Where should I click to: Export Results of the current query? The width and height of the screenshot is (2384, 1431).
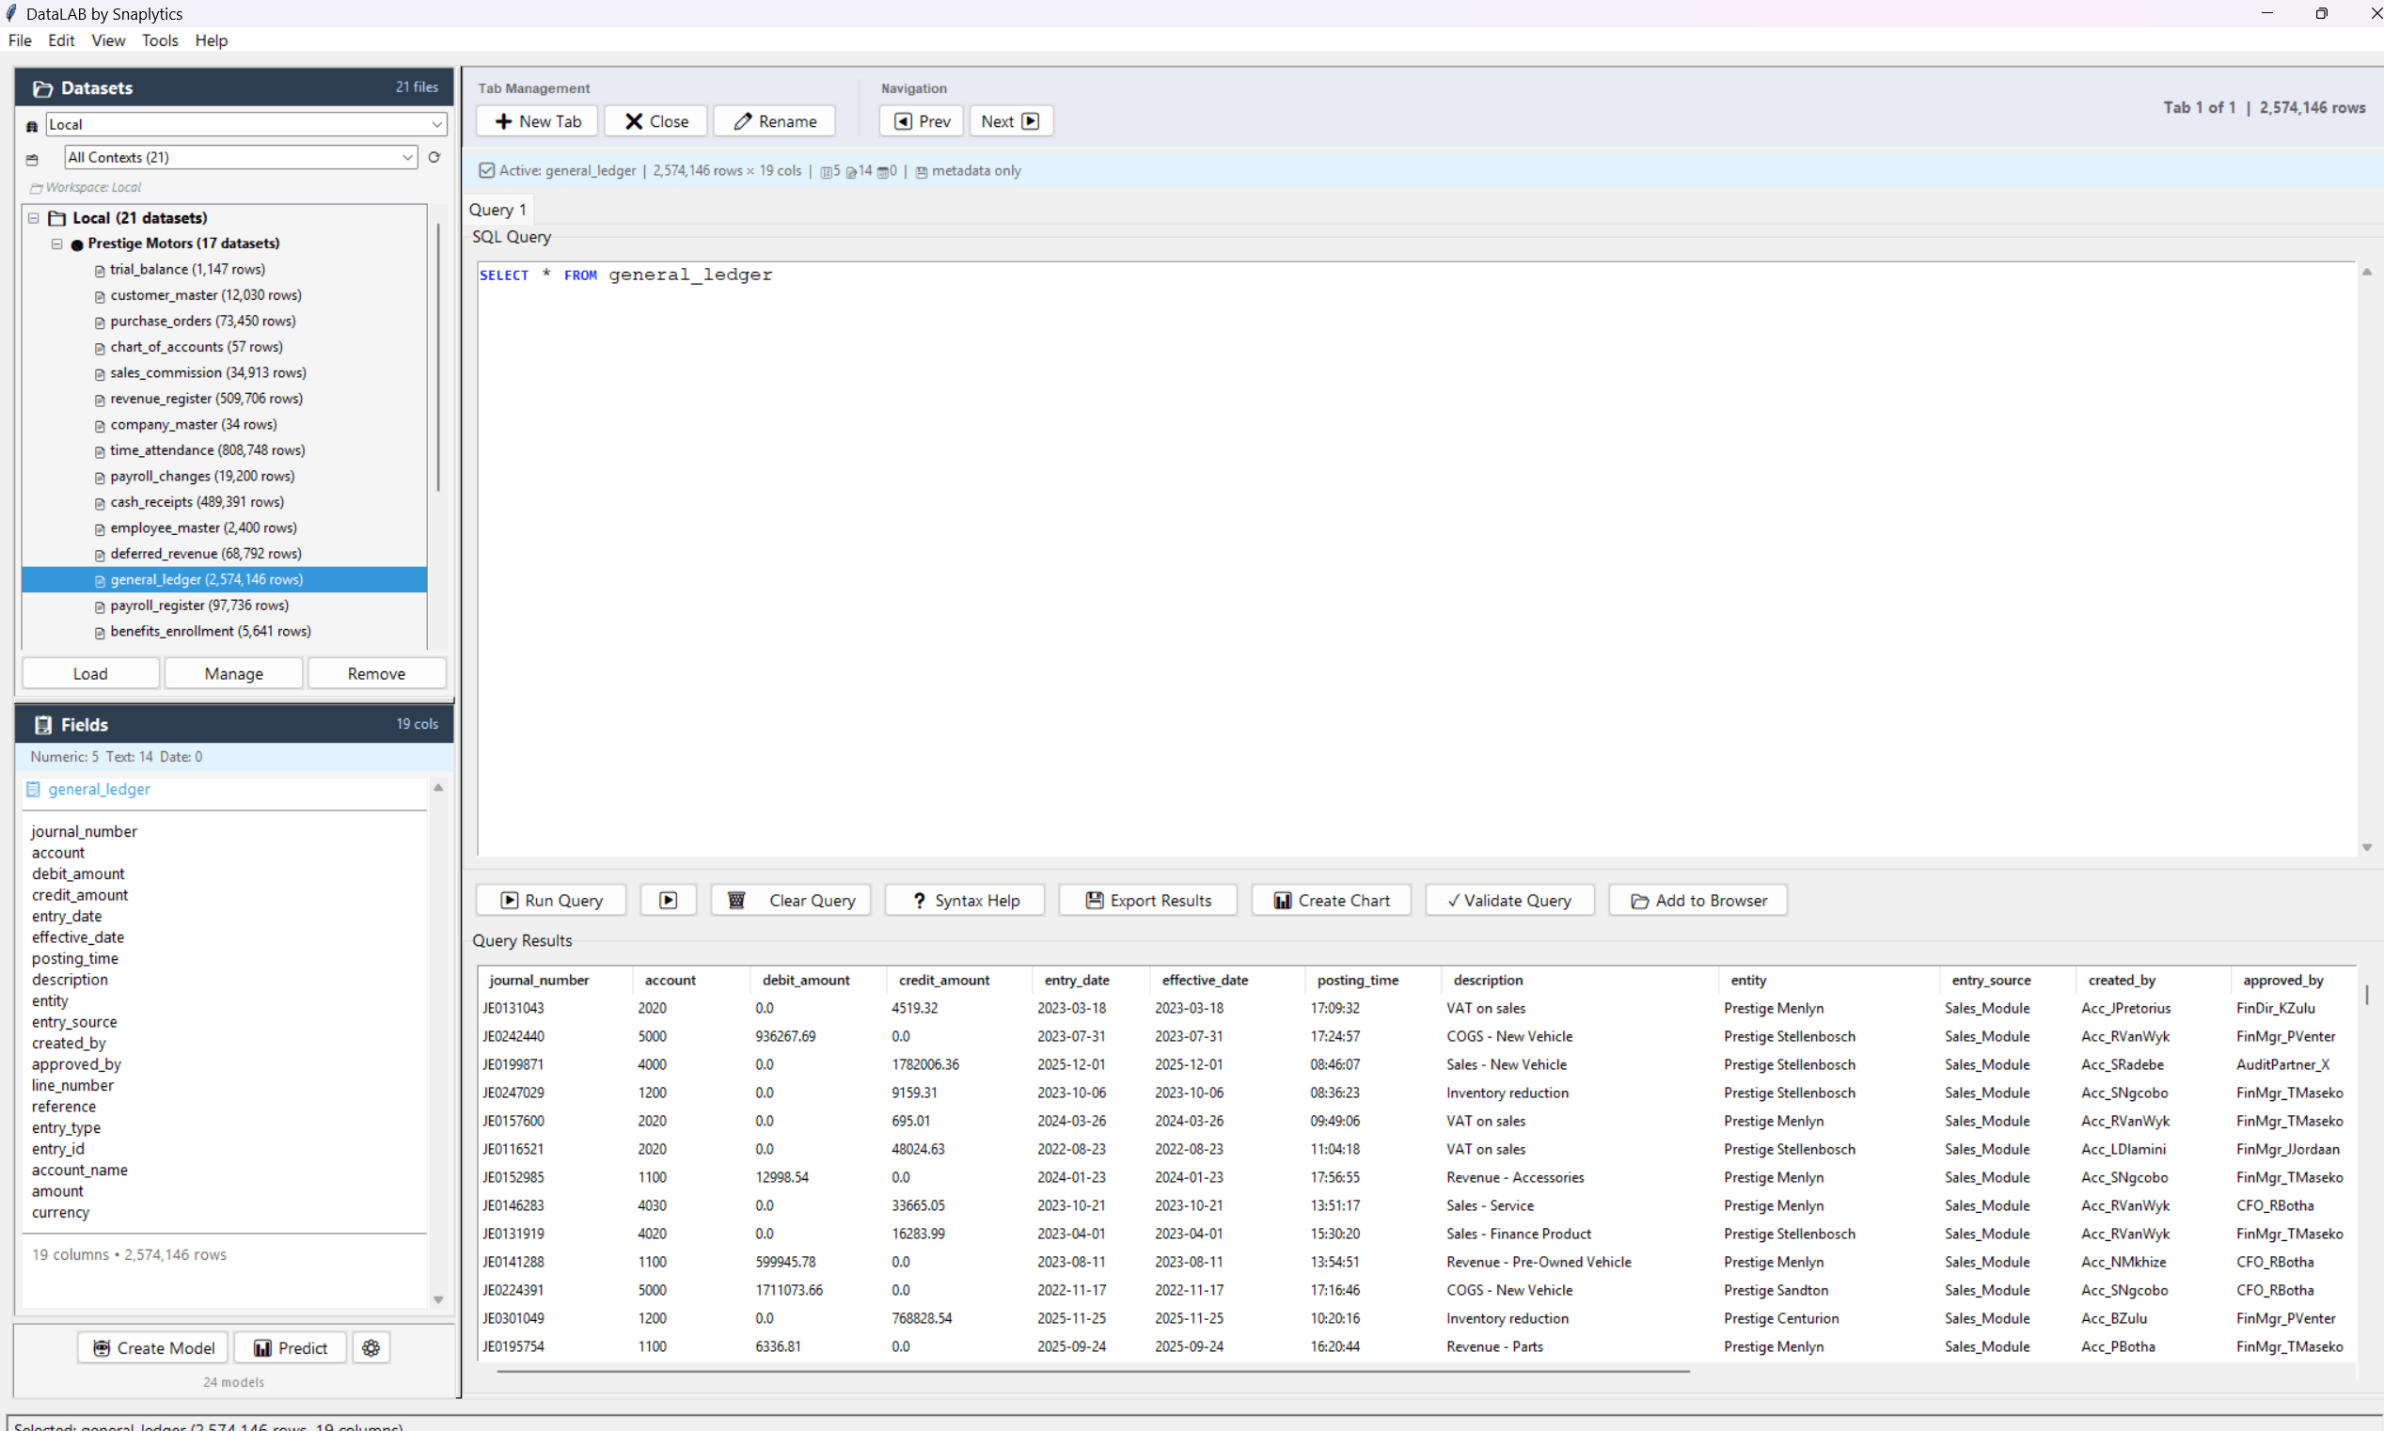1146,900
